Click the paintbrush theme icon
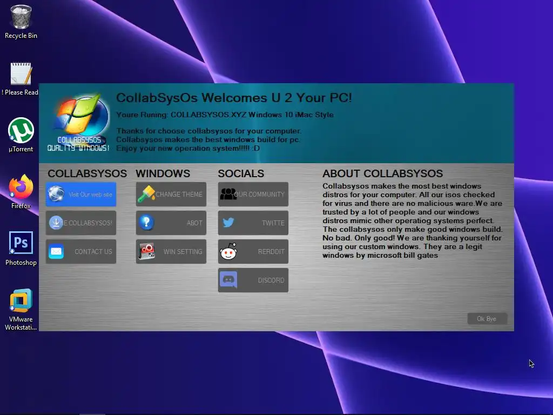The height and width of the screenshot is (415, 553). (146, 194)
